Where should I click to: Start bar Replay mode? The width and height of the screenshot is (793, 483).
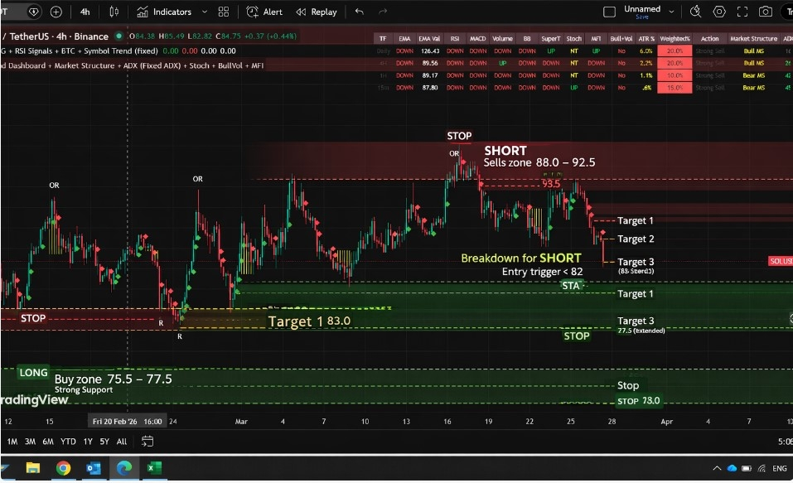pyautogui.click(x=317, y=12)
